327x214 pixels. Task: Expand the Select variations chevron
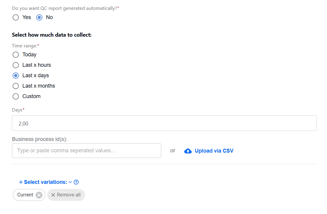point(70,182)
